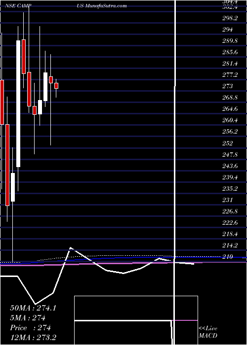Screen dimensions: 247x345
Task: Select the 231 axis label
Action: click(227, 200)
